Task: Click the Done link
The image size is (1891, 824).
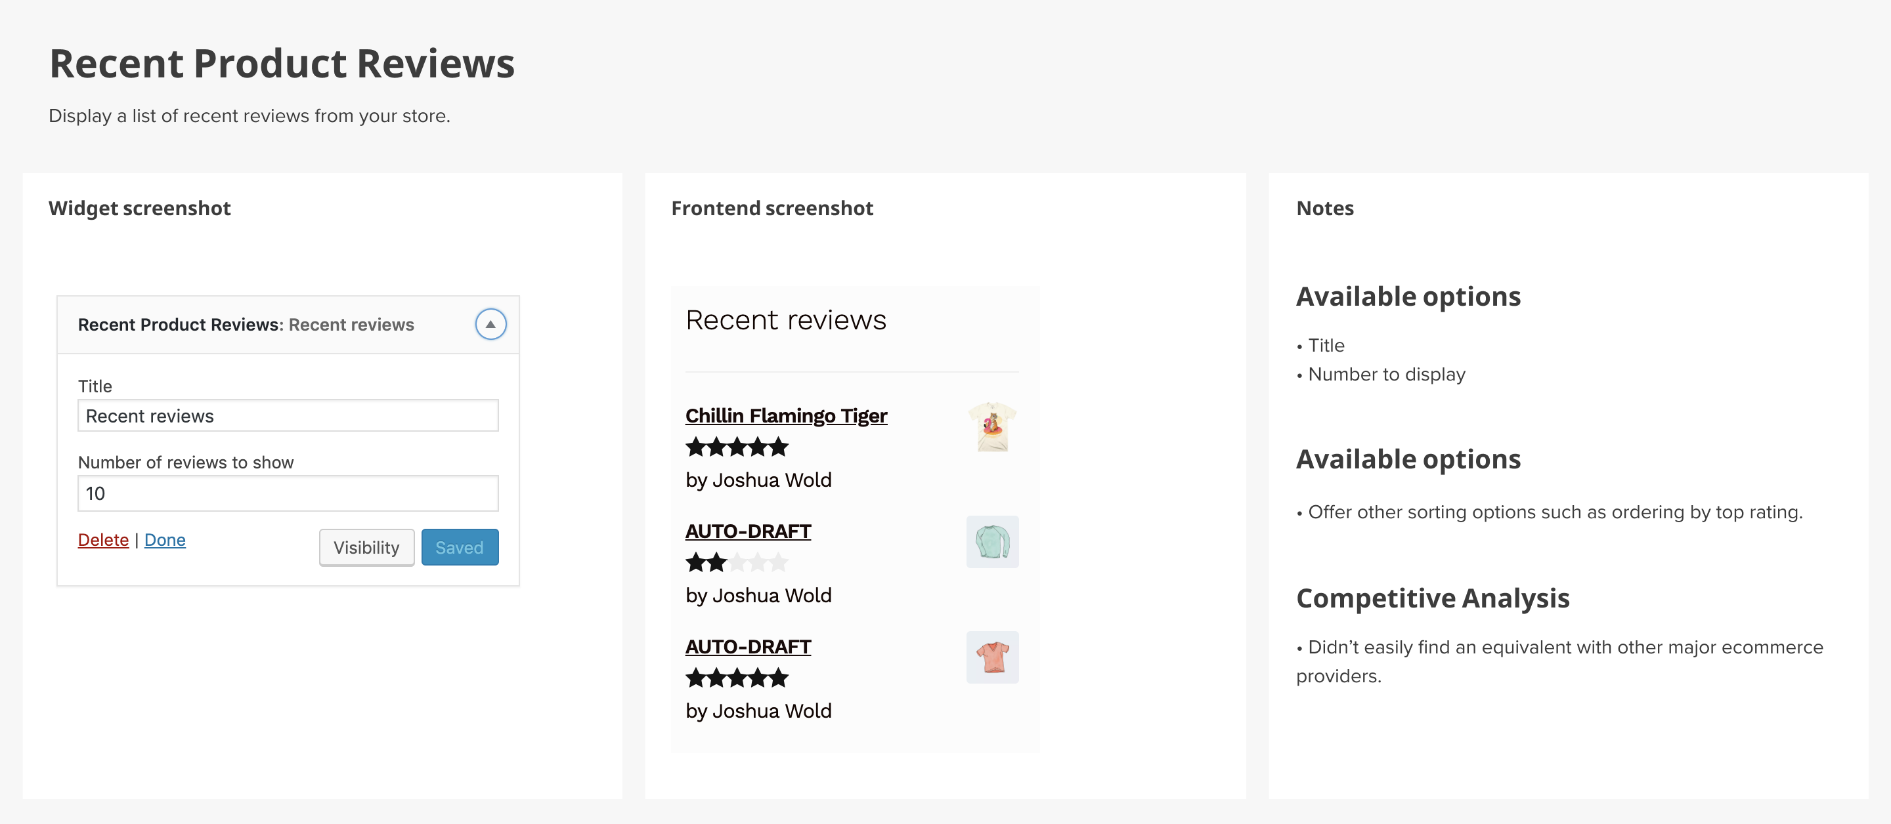Action: [x=164, y=540]
